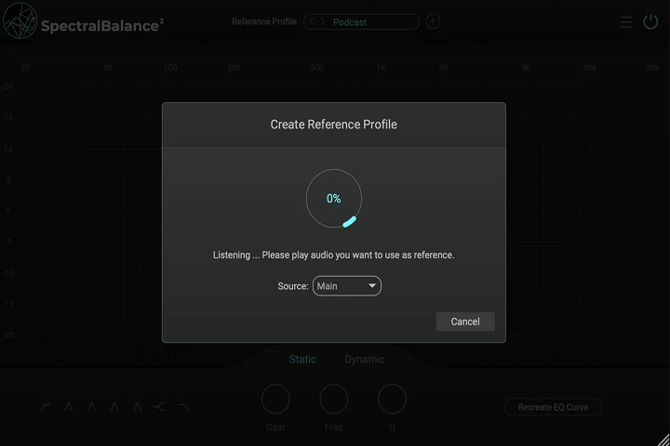
Task: Click the 0% listening progress circle
Action: 333,199
